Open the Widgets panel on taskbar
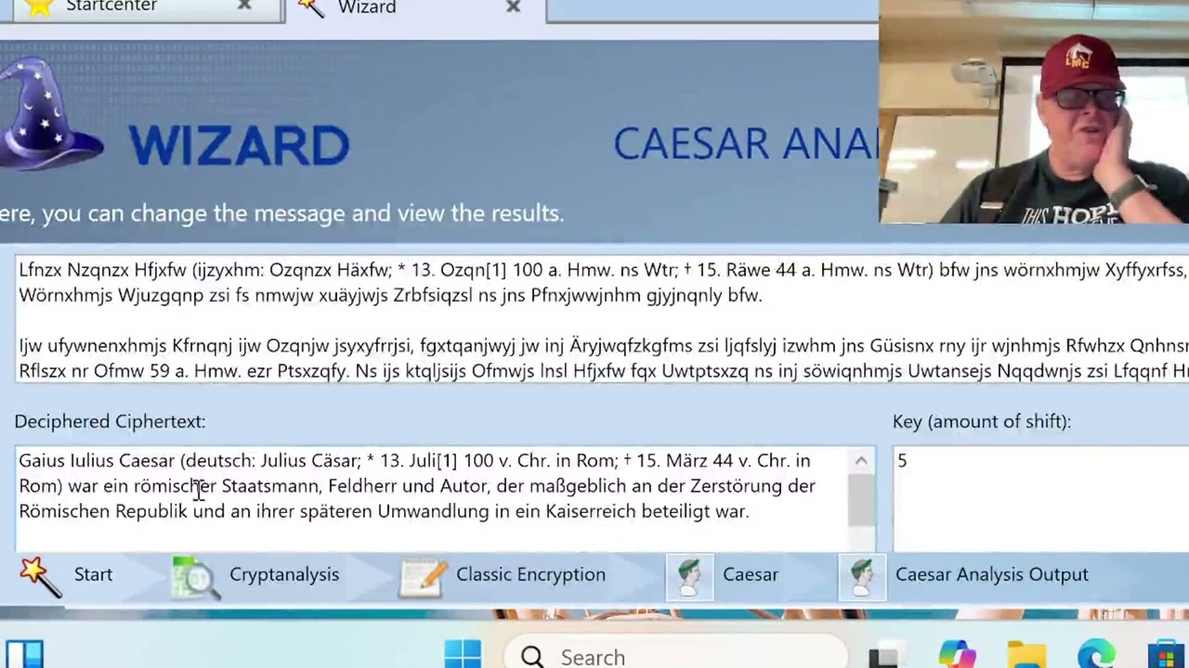 click(24, 655)
